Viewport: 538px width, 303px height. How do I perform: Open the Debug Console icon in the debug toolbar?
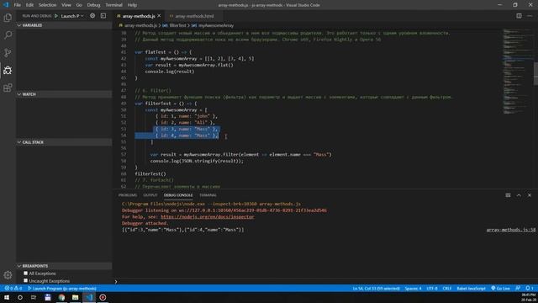click(103, 16)
